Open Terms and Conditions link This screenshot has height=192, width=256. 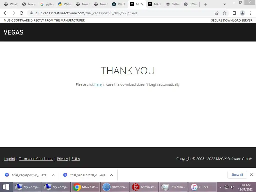(36, 159)
